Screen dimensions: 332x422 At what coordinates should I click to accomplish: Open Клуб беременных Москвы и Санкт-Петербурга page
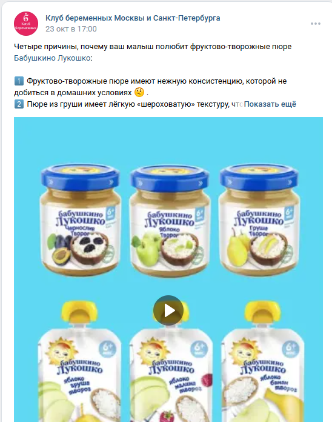pos(133,18)
